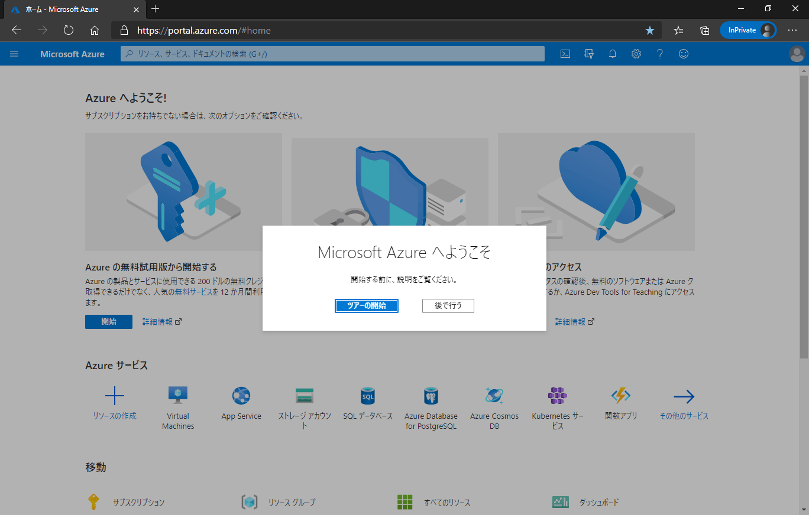Open the feedback smiley icon
The image size is (809, 515).
pos(684,54)
